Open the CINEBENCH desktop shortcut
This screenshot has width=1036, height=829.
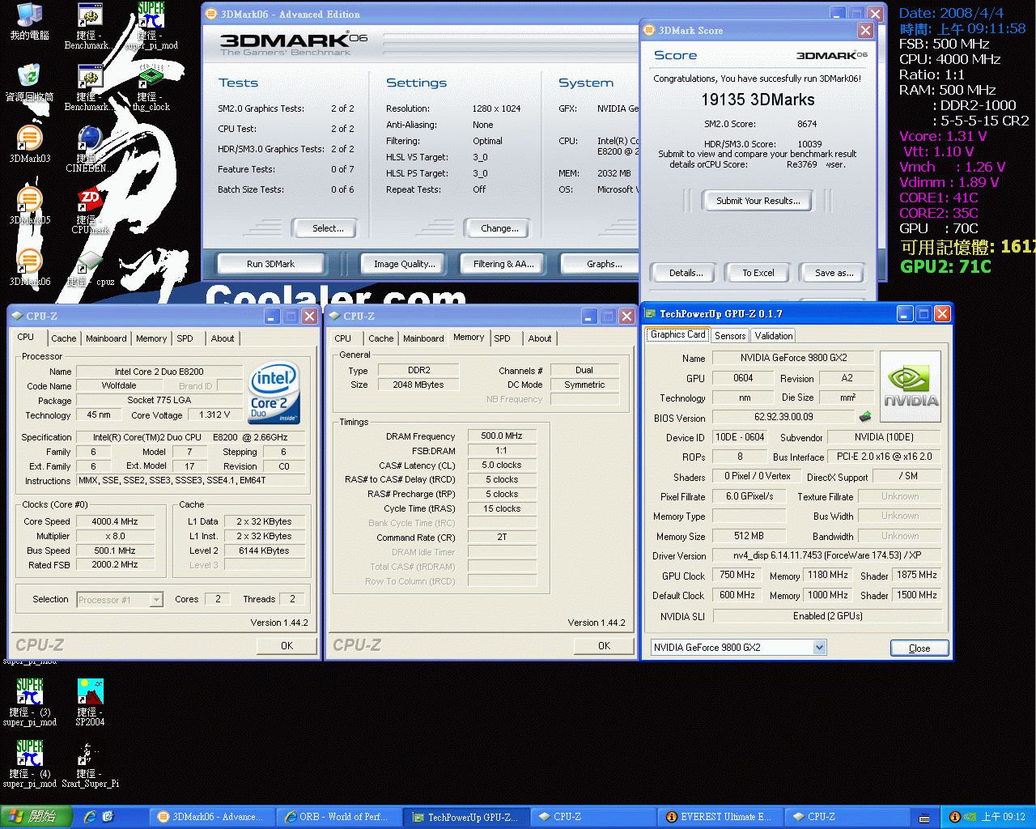89,149
